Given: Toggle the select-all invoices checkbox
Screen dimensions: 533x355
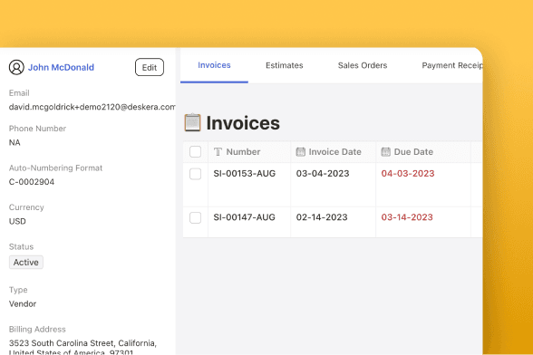Looking at the screenshot, I should pos(195,151).
